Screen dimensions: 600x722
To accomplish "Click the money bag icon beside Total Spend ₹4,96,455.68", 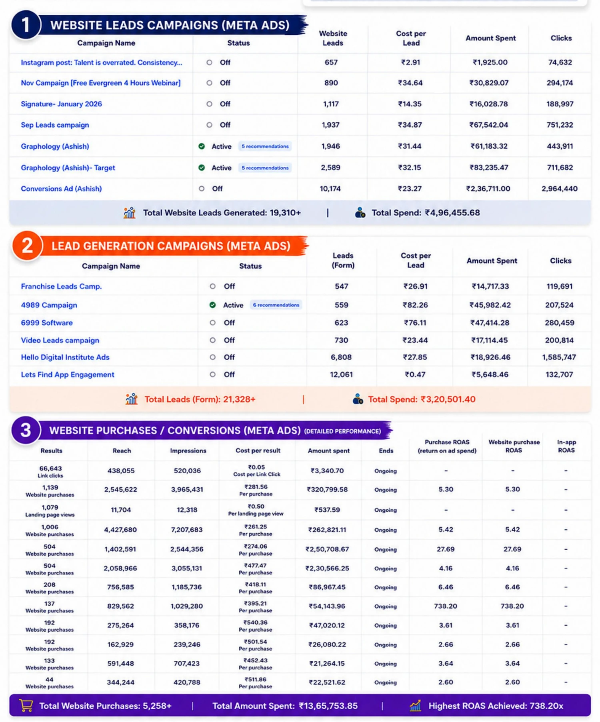I will point(360,213).
